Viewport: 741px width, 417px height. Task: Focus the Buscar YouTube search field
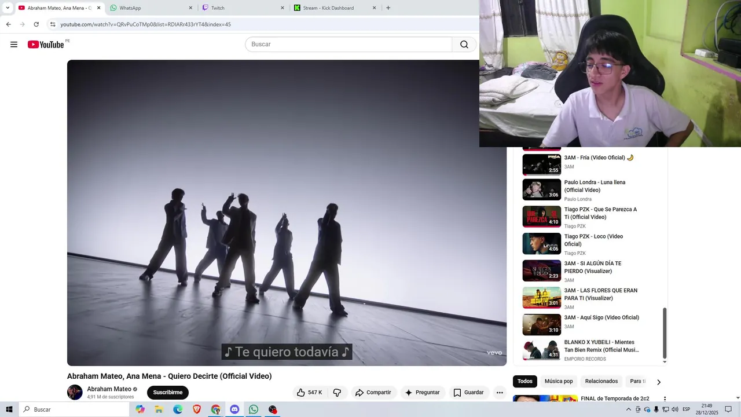click(349, 45)
